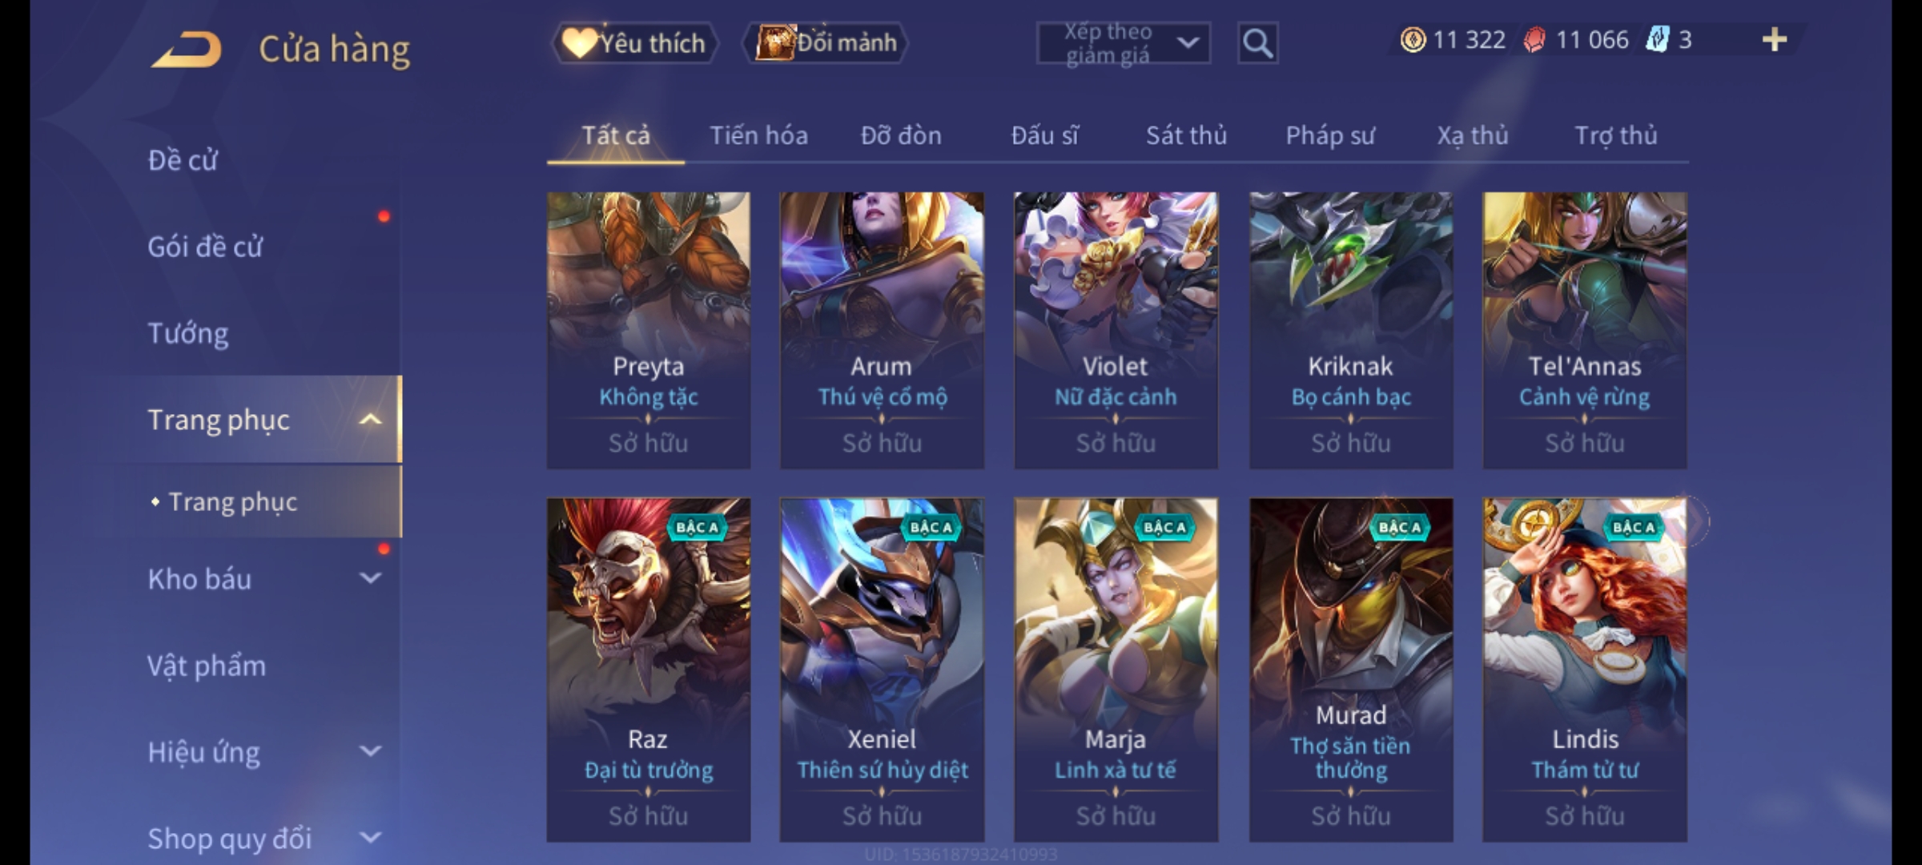1922x865 pixels.
Task: Tap the blue voucher currency icon
Action: click(x=1657, y=39)
